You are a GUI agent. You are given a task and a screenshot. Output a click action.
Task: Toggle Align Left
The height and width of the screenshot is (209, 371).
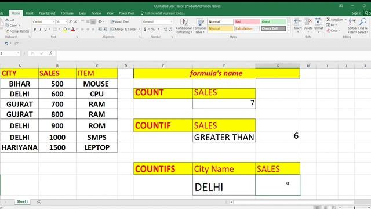tap(82, 30)
